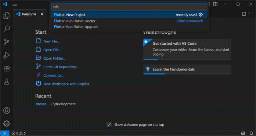Open the Search view in activity bar
This screenshot has height=136, width=256.
(7, 29)
